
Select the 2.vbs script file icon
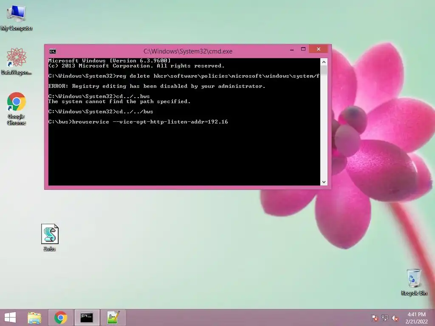(50, 238)
